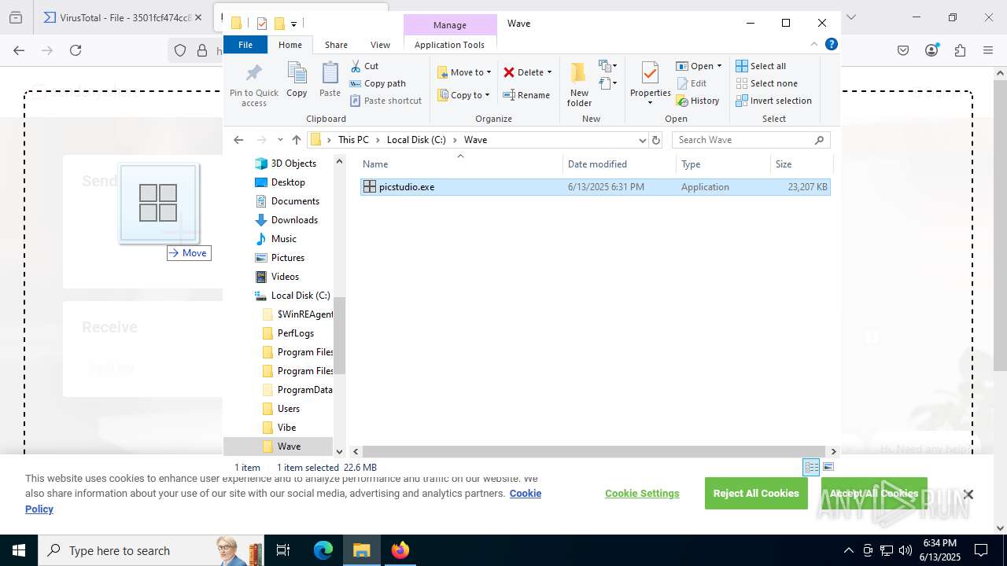1007x566 pixels.
Task: Click the Paste ribbon icon
Action: coord(330,80)
